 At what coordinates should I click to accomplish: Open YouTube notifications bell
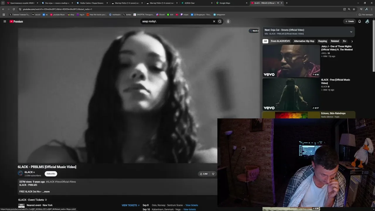(x=359, y=21)
